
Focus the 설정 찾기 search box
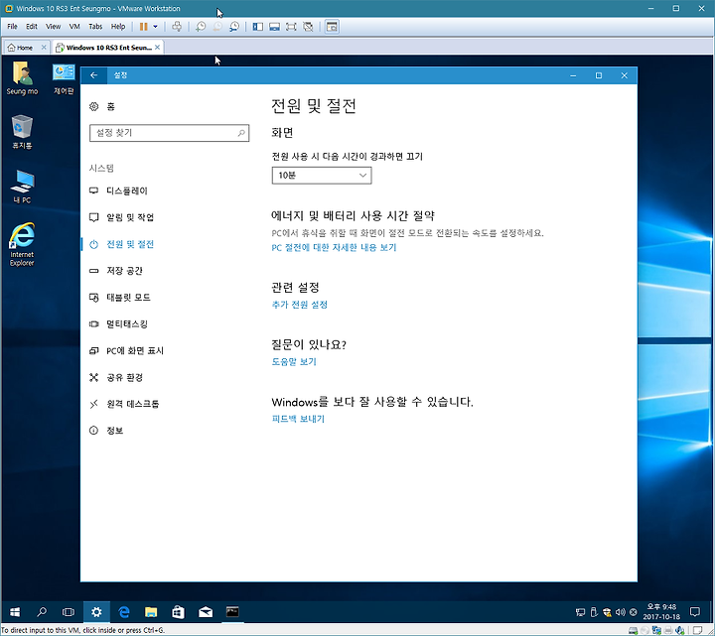click(x=169, y=133)
